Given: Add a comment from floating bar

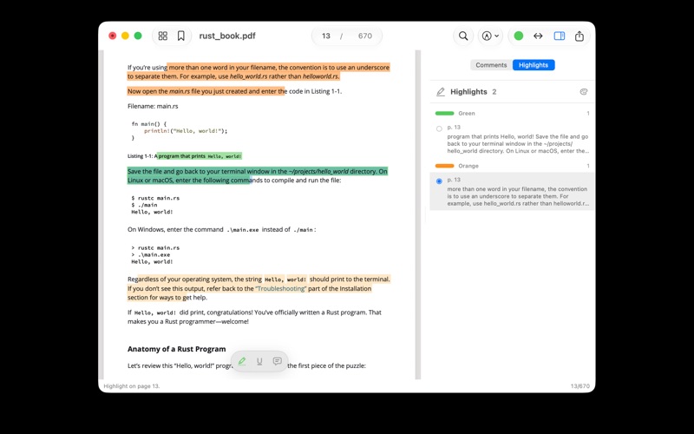Looking at the screenshot, I should [277, 361].
